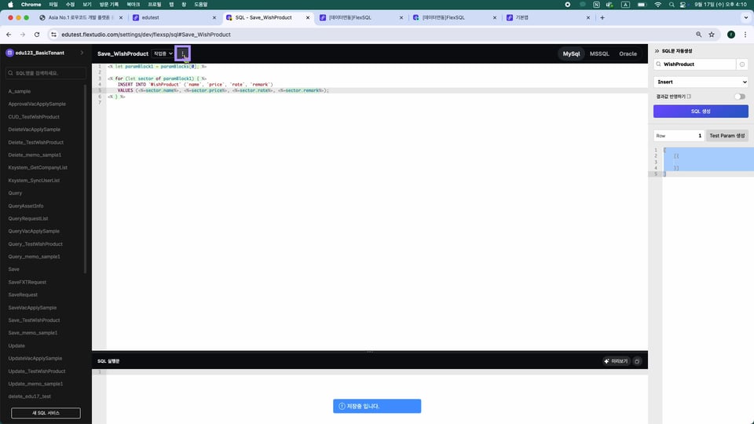This screenshot has width=754, height=424.
Task: Select SaveFXTRequest in the SQL list
Action: tap(27, 282)
